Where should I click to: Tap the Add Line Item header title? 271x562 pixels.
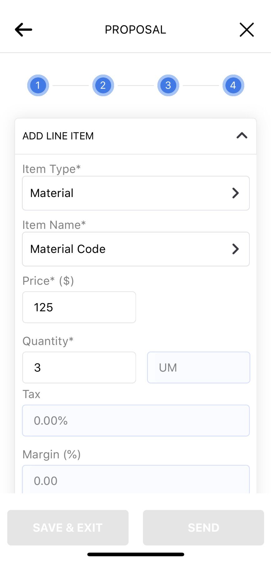[x=58, y=136]
